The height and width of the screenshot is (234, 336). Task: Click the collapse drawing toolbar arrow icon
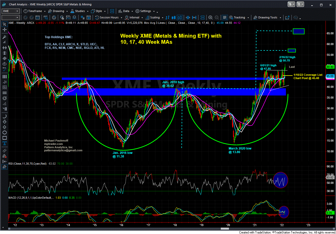tap(5, 162)
